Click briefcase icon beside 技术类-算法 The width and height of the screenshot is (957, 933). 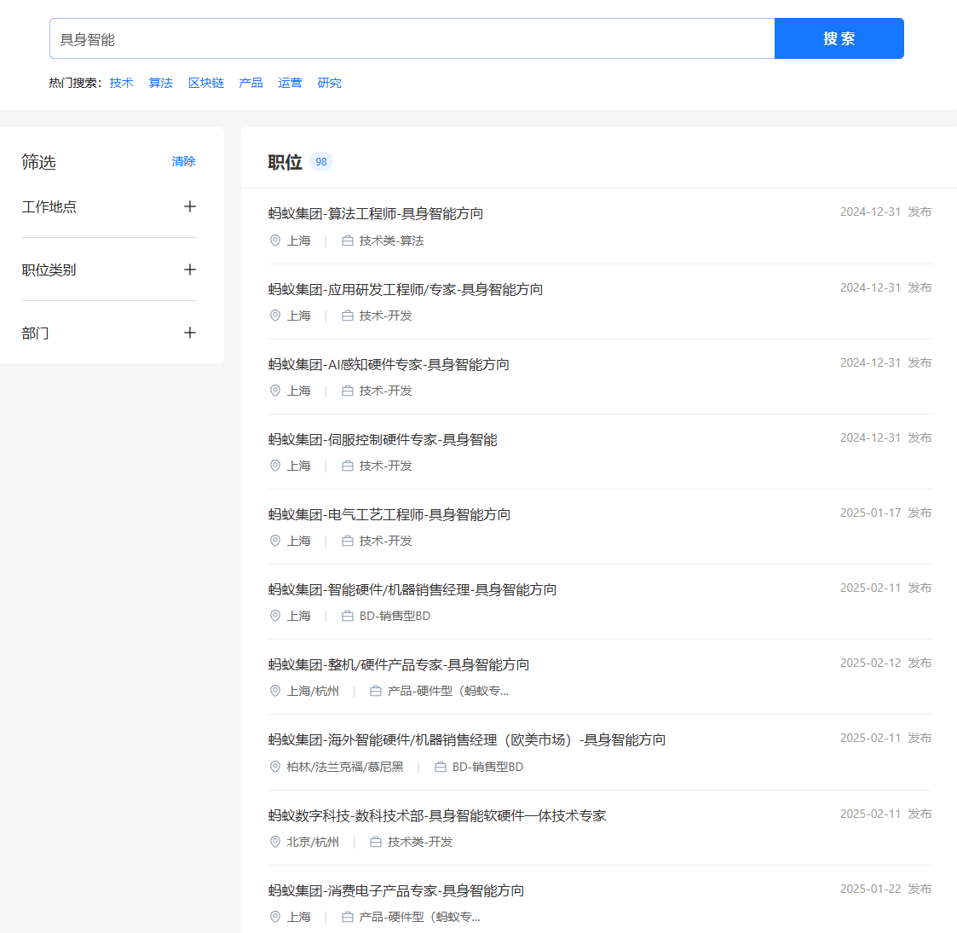[348, 240]
